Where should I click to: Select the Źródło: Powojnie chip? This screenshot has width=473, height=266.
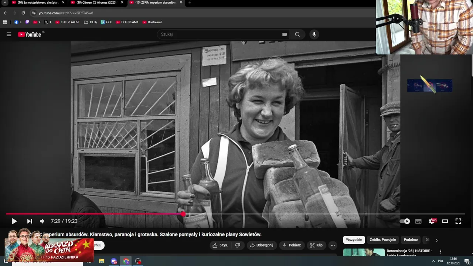(383, 240)
